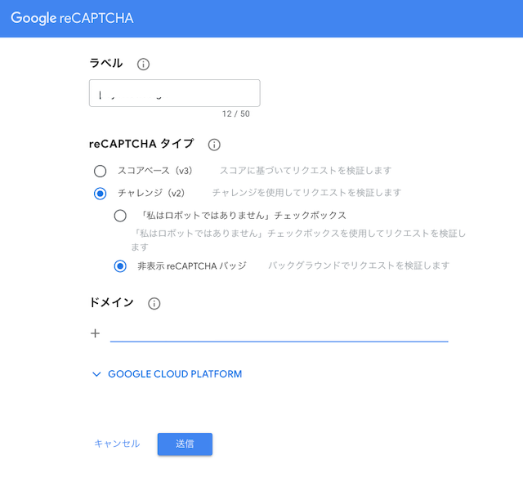
Task: Click the キャンセル link
Action: [117, 444]
